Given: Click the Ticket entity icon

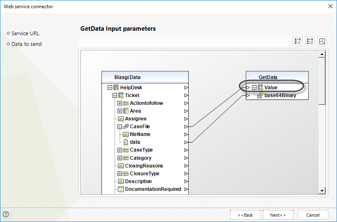Looking at the screenshot, I should tap(121, 95).
